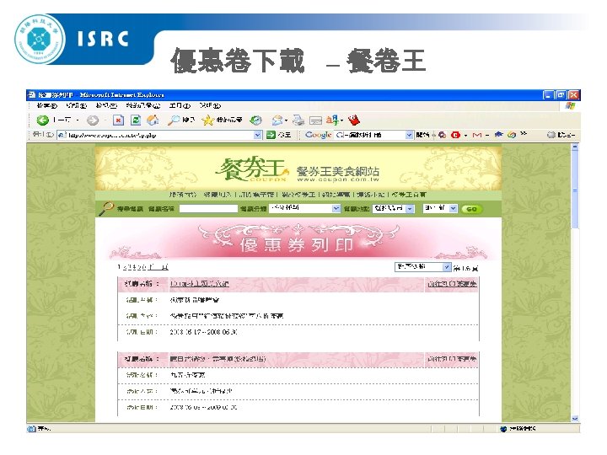Viewport: 607px width, 455px height.
Task: Open the File (檔案) menu
Action: [47, 105]
